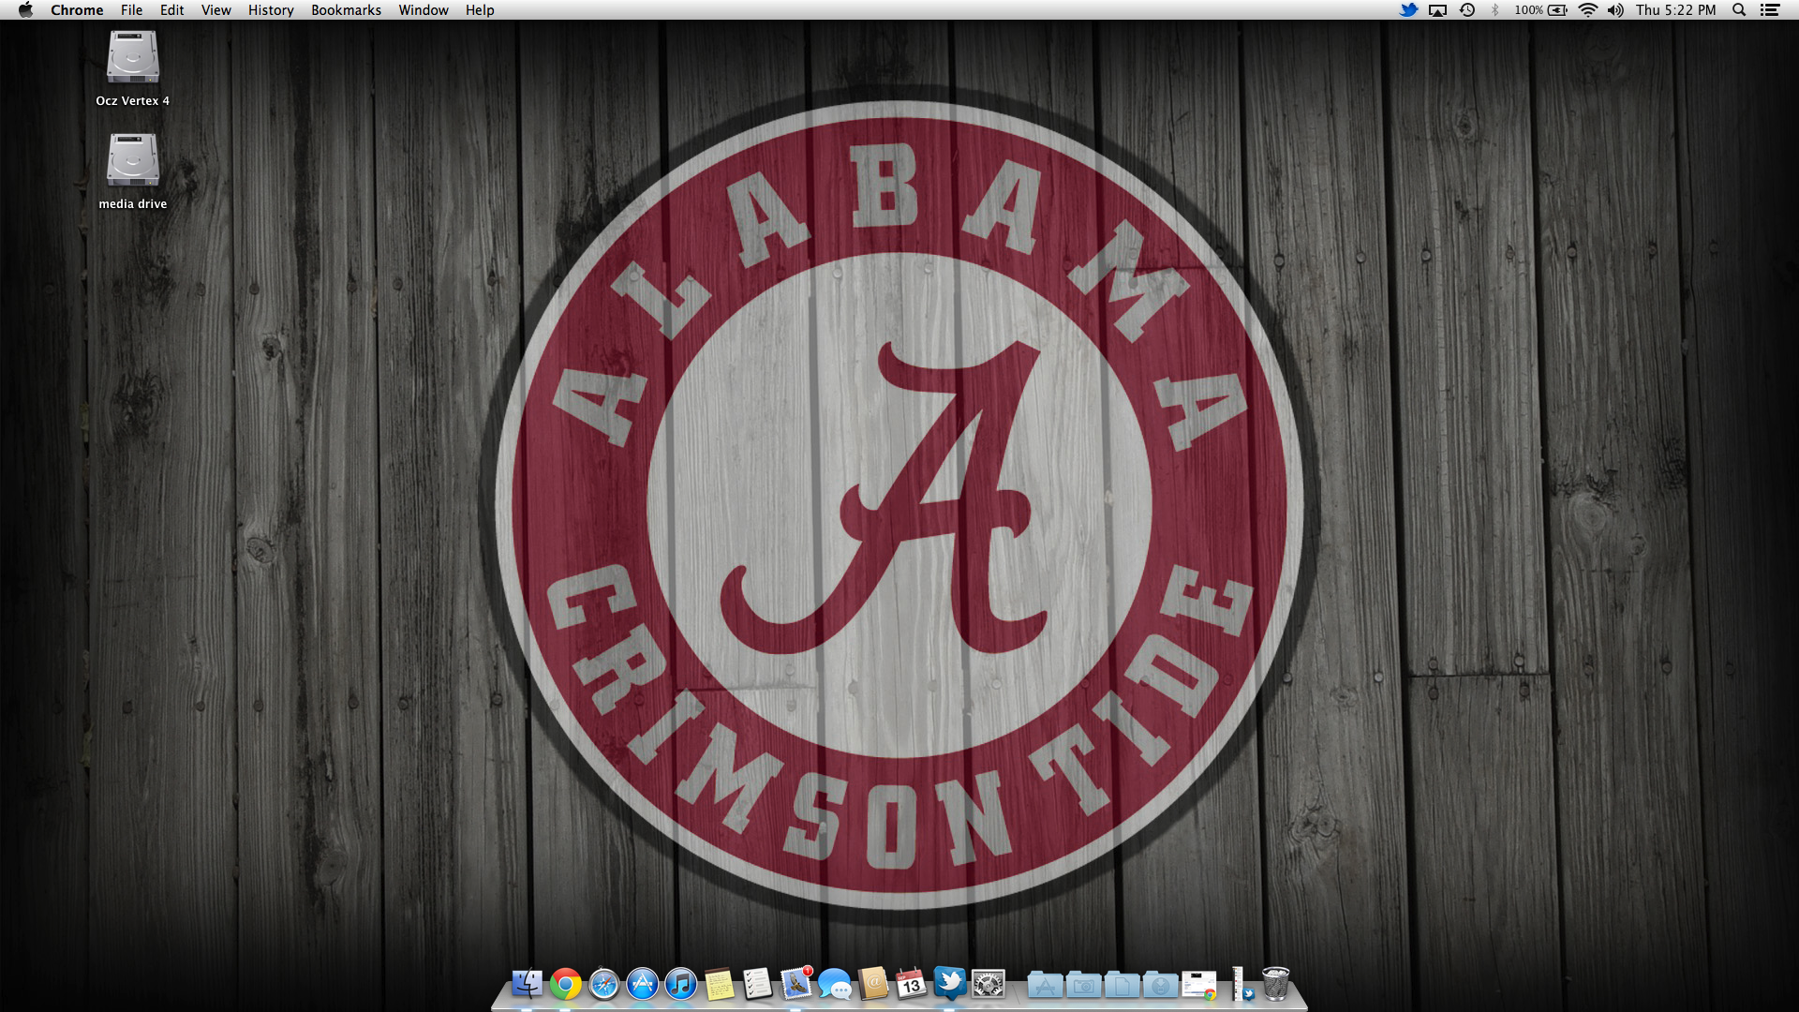Screen dimensions: 1799x1012
Task: Launch Messages speech bubble app
Action: click(x=835, y=984)
